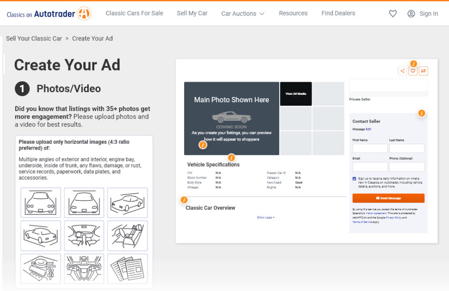Click the heart save icon in the ad preview

tap(413, 71)
